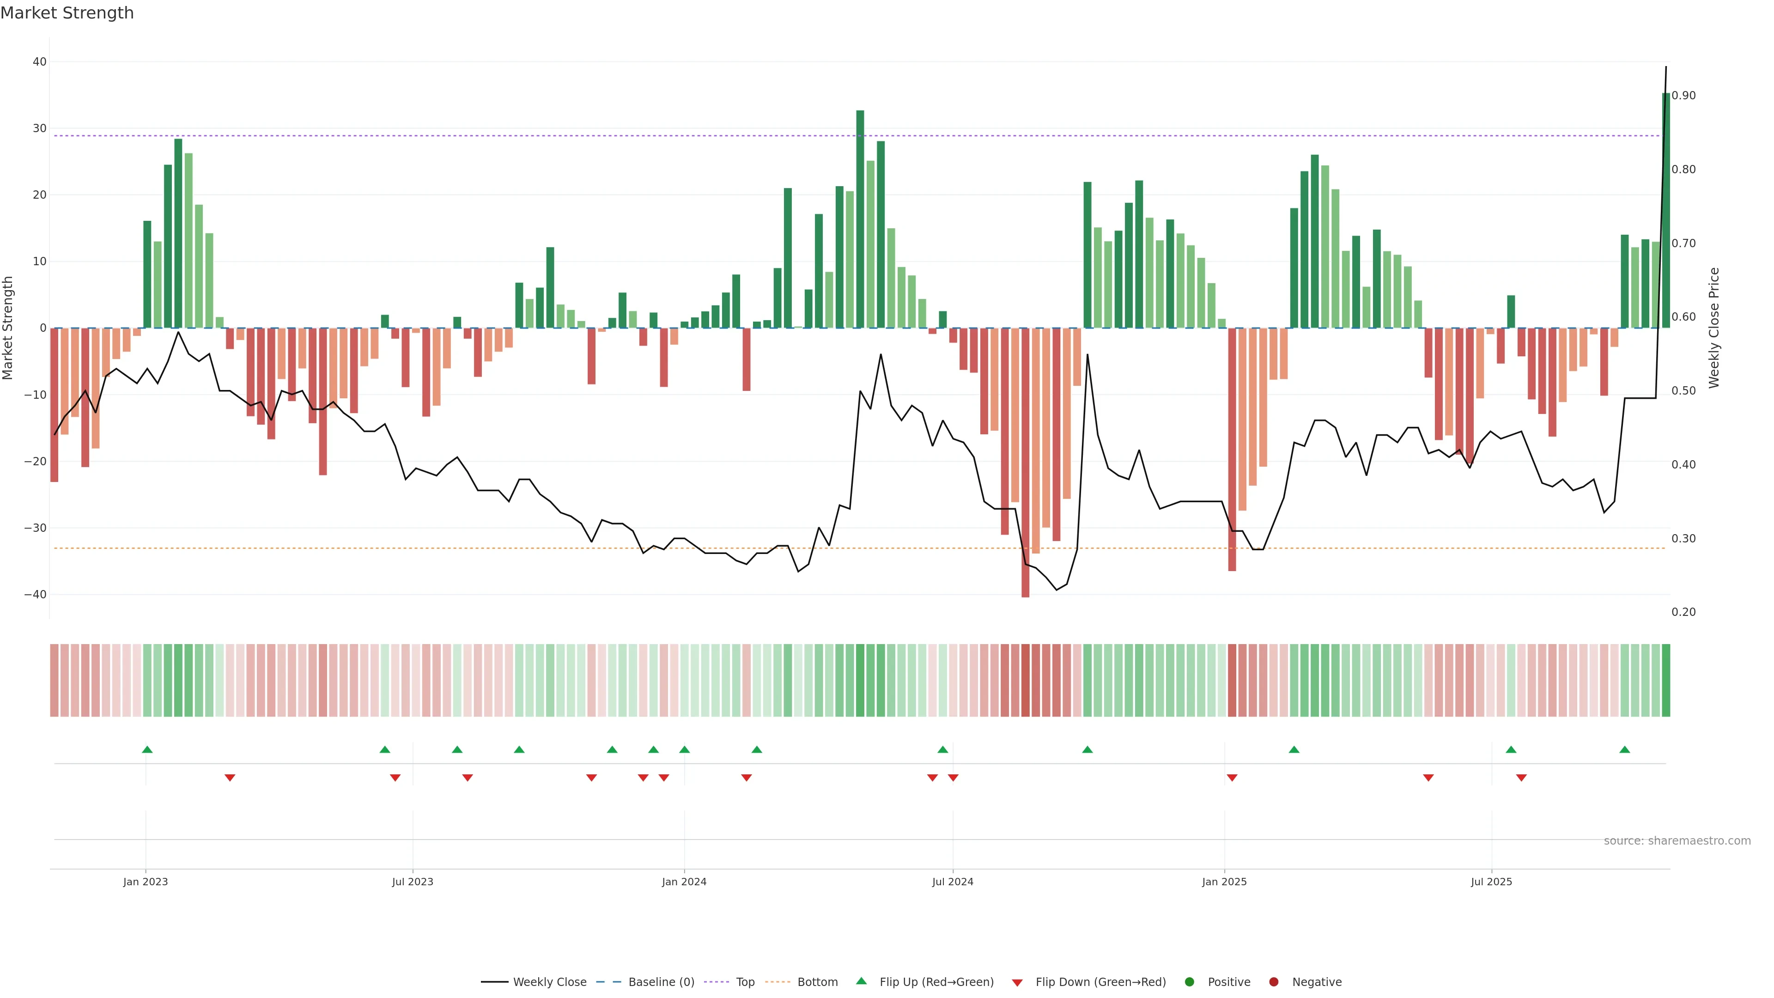Click the Bottom legend line icon

point(778,982)
